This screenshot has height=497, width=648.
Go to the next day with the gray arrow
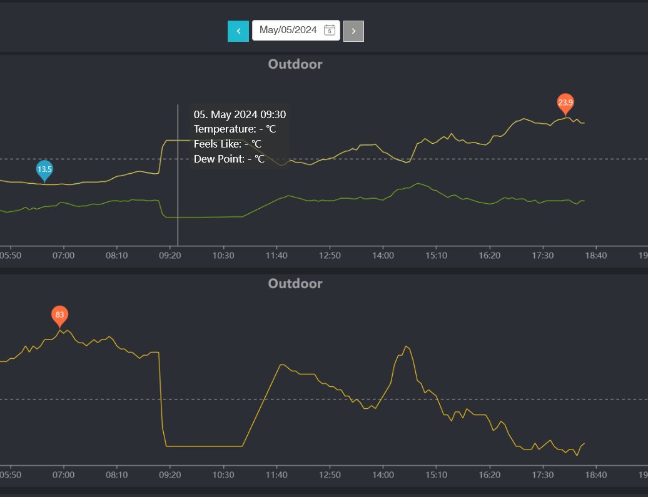click(354, 31)
